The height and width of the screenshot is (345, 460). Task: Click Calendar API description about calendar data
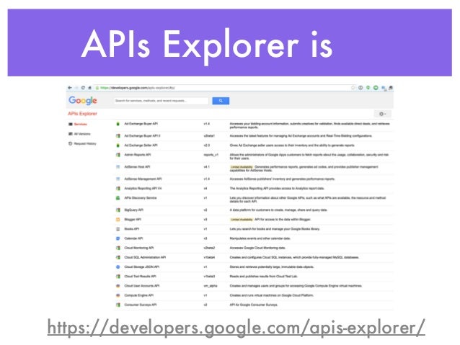tap(260, 238)
